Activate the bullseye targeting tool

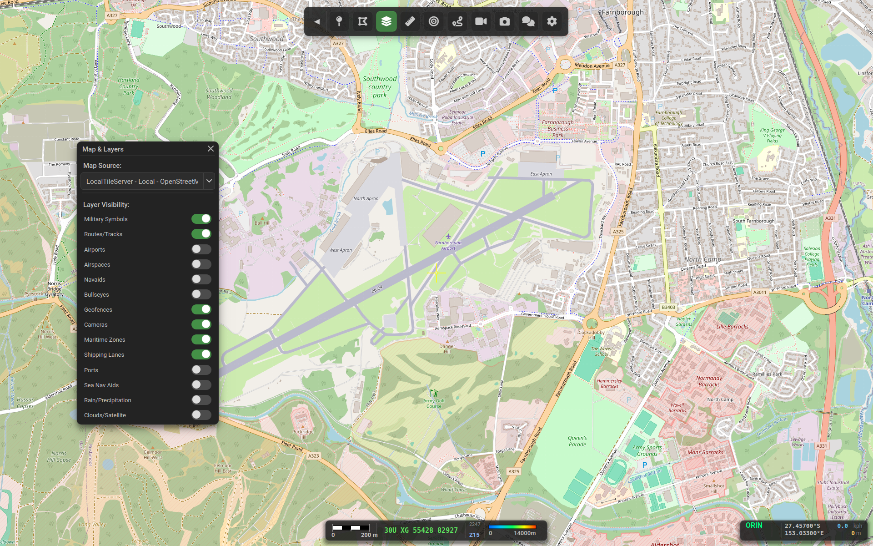click(x=433, y=21)
